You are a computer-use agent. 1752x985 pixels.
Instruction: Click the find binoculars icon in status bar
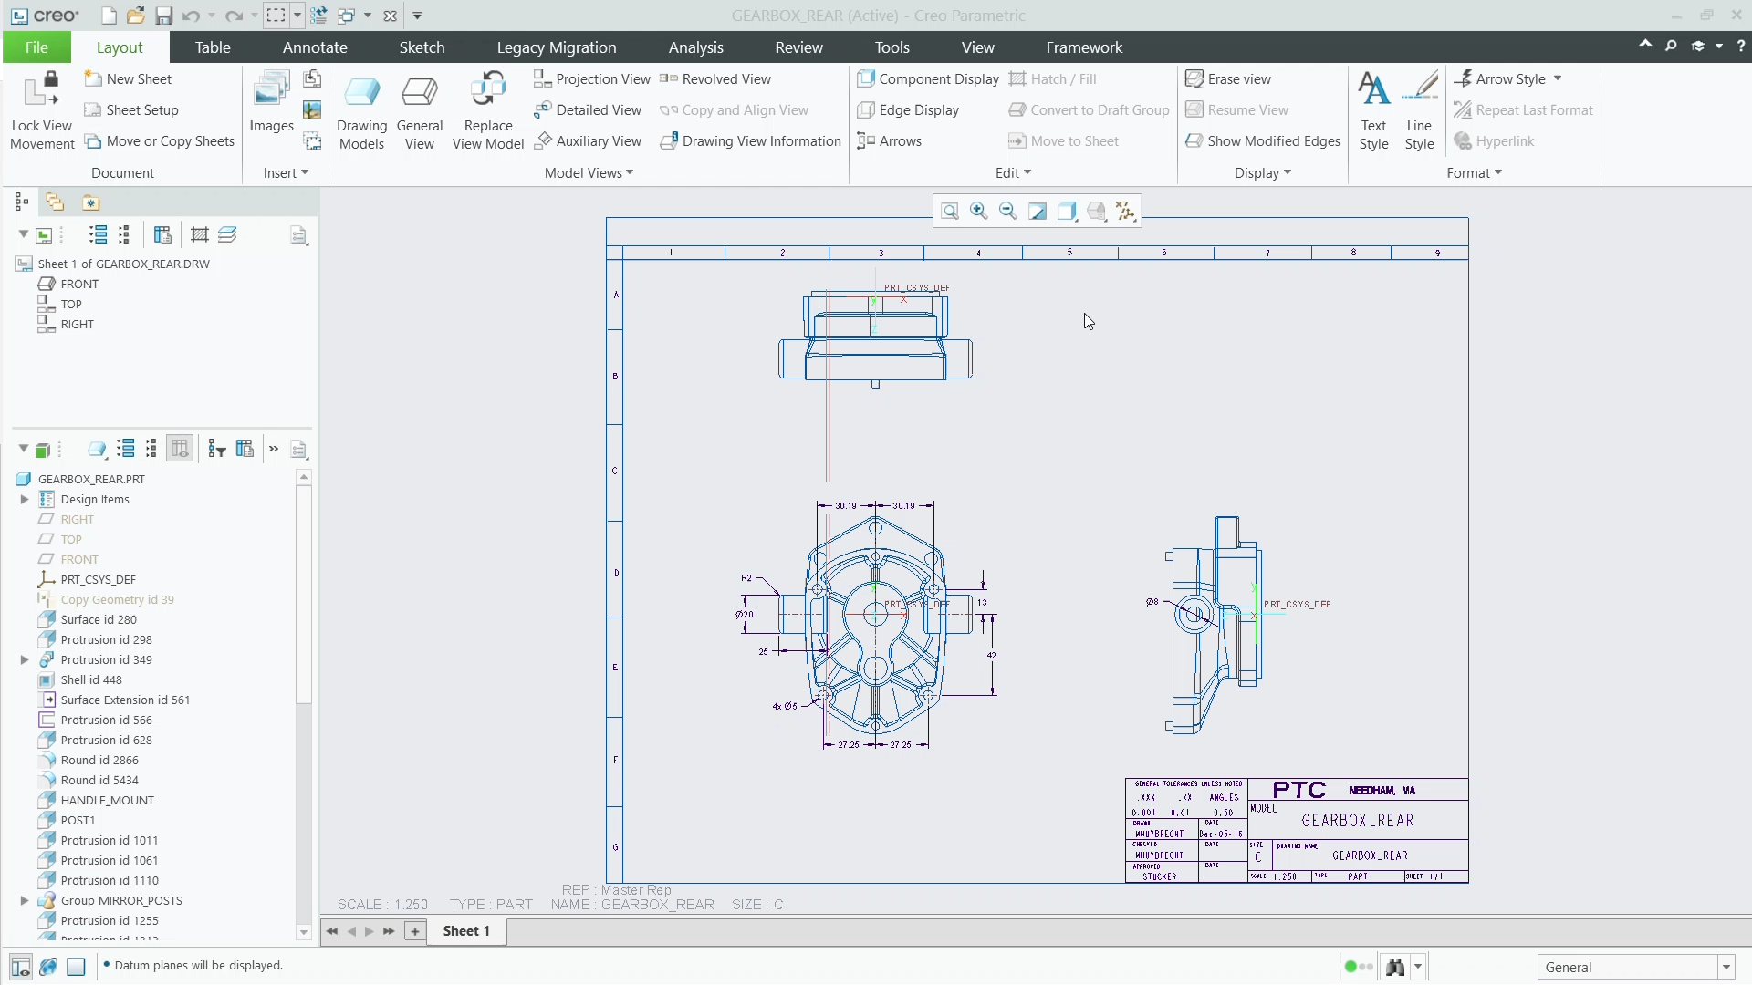(1395, 967)
